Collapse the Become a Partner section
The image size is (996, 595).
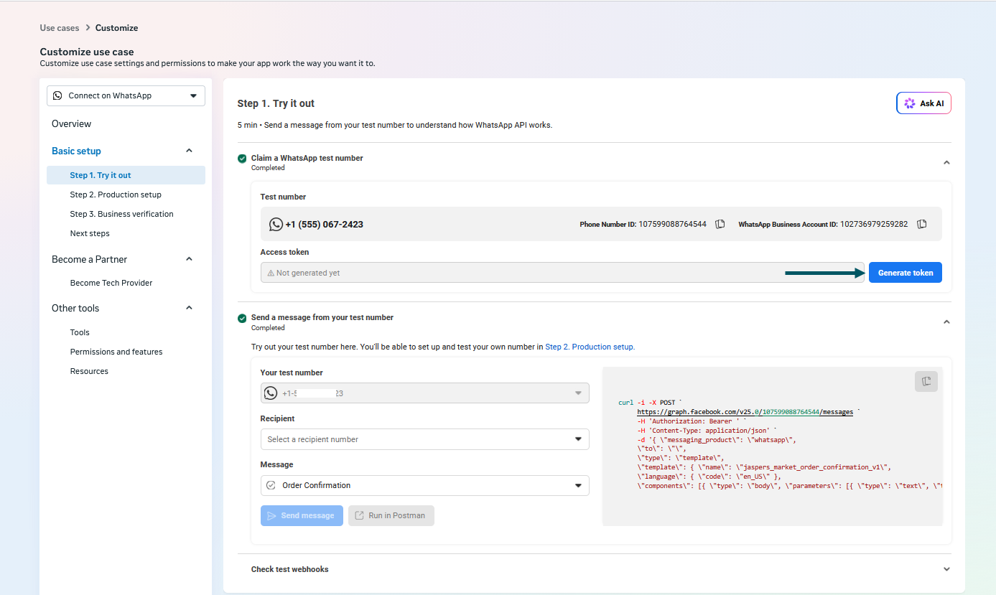(189, 259)
